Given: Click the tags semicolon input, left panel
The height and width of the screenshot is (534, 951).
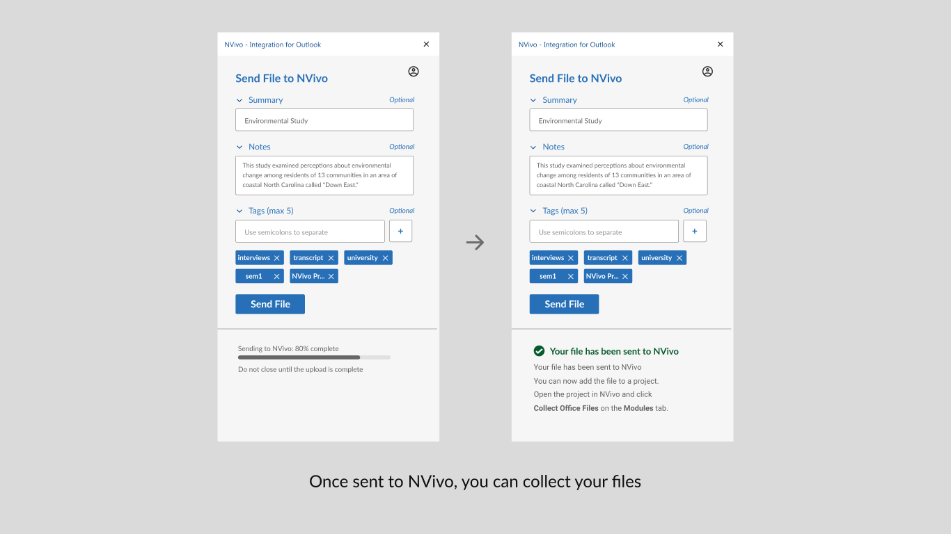Looking at the screenshot, I should click(x=310, y=231).
